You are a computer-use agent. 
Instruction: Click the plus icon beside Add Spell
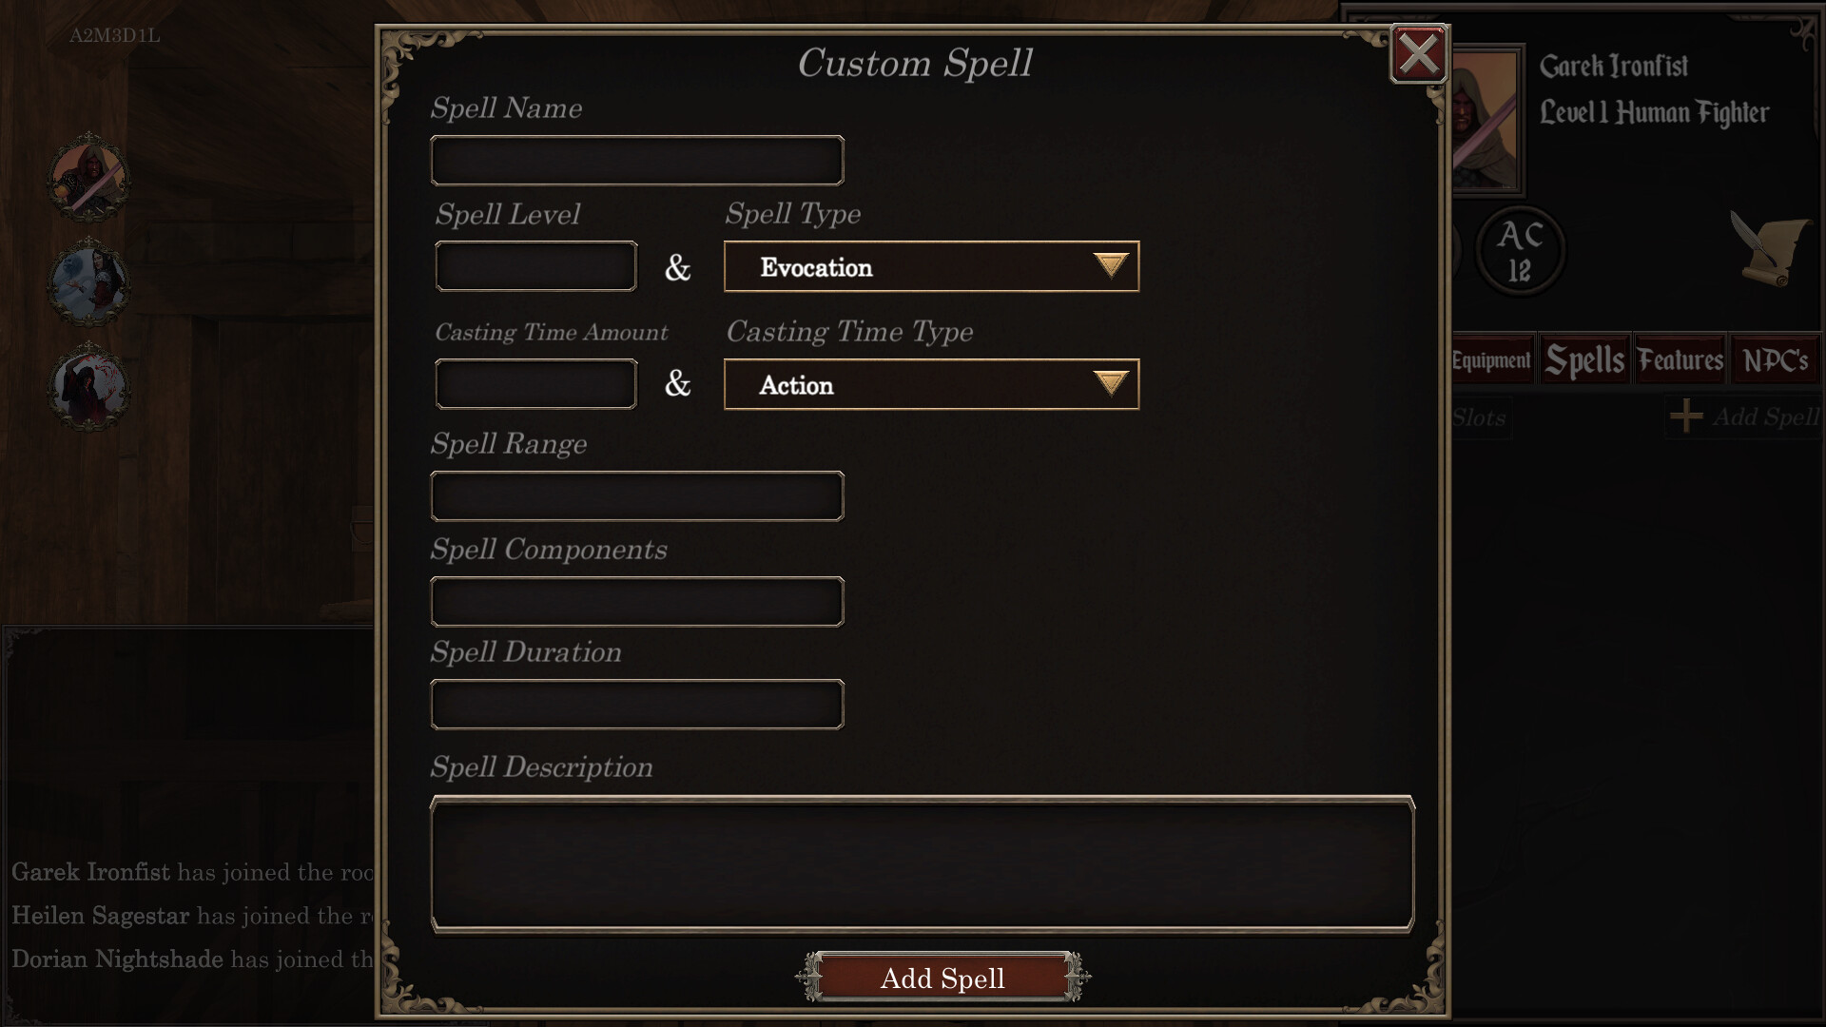tap(1686, 417)
